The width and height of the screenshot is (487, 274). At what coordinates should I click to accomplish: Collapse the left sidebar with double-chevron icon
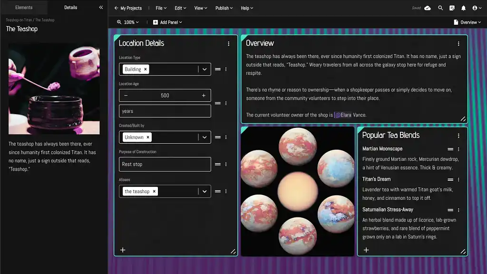(x=101, y=8)
